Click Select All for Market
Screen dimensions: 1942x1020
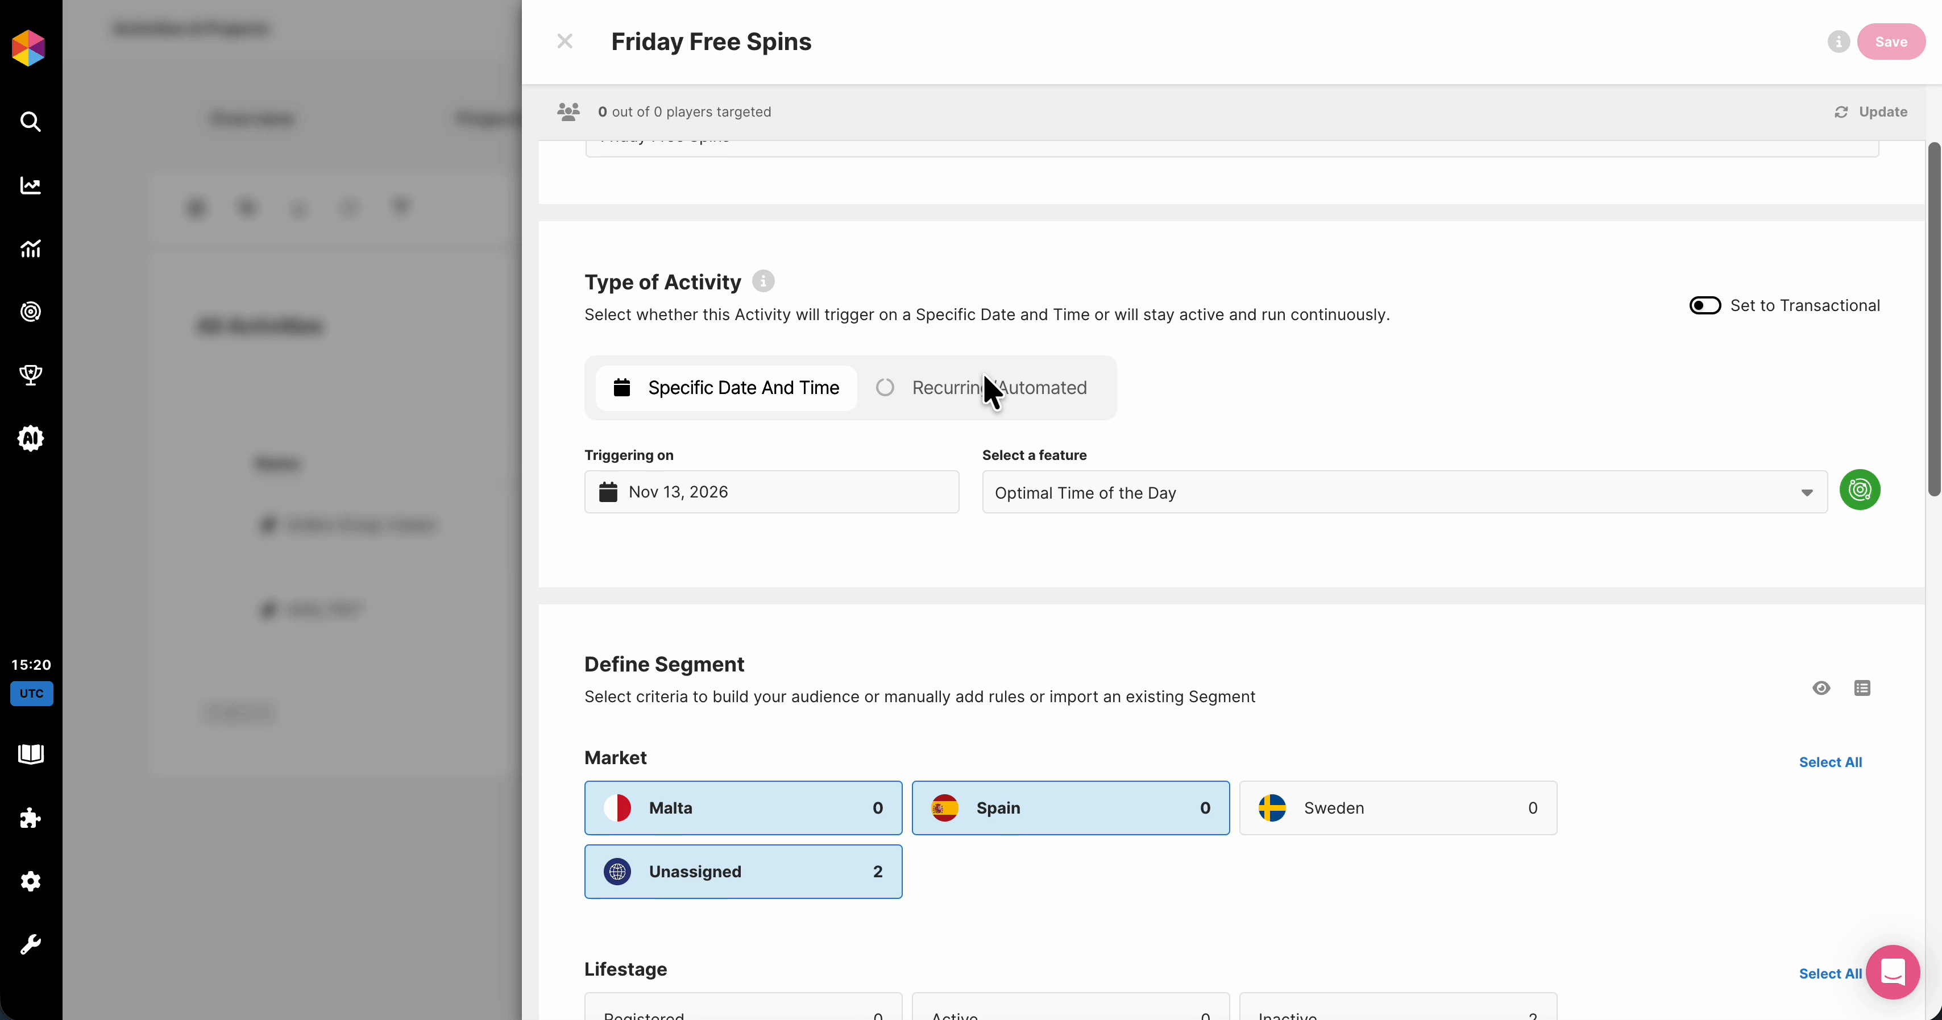[x=1829, y=762]
